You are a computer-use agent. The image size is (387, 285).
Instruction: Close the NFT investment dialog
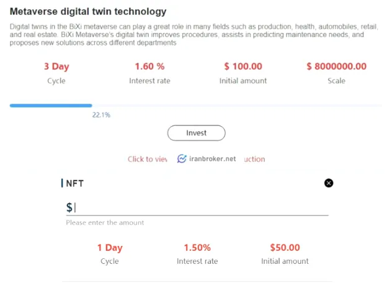click(x=329, y=183)
